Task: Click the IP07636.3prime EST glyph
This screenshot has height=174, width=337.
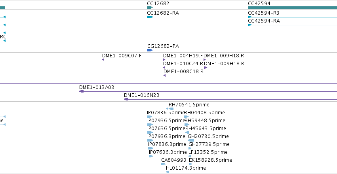Action: (151, 156)
